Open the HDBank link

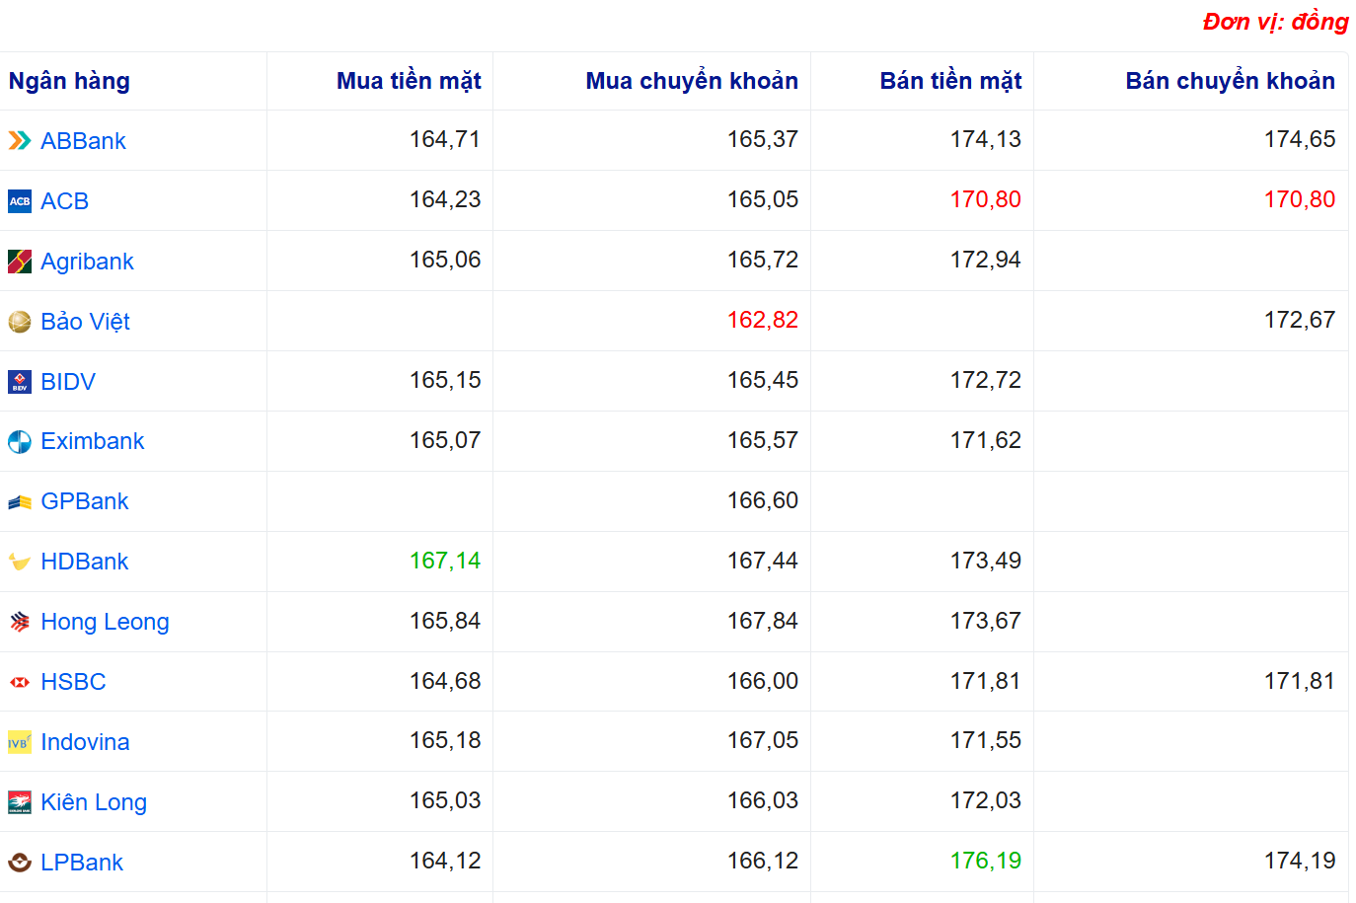[85, 562]
